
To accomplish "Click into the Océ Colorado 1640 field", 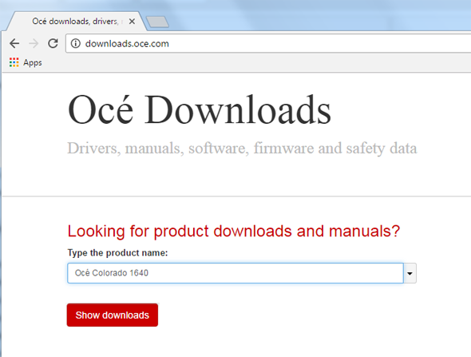I will pyautogui.click(x=235, y=273).
